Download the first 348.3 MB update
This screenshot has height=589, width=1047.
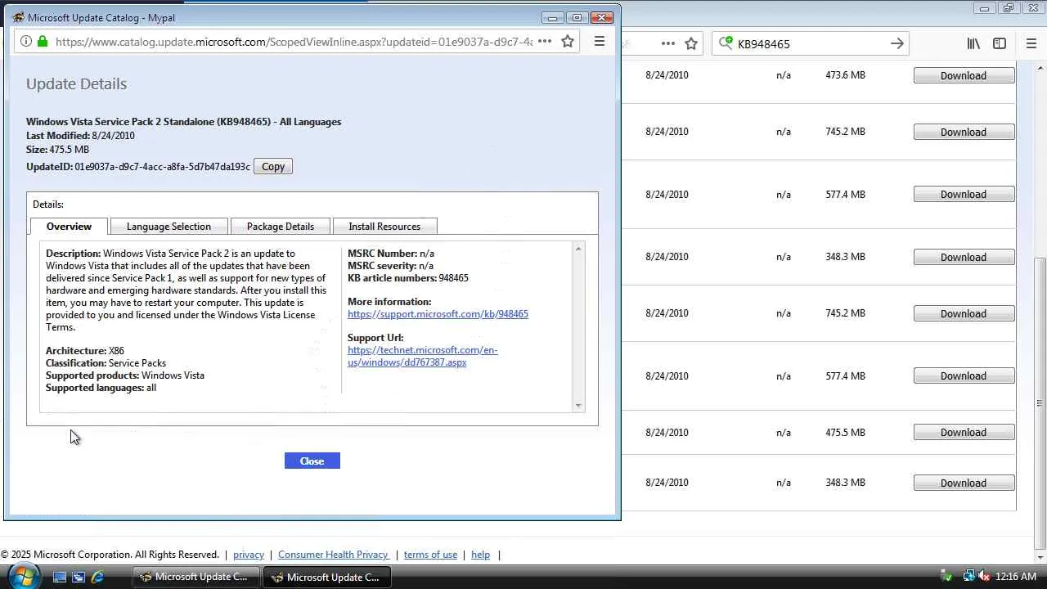point(964,258)
